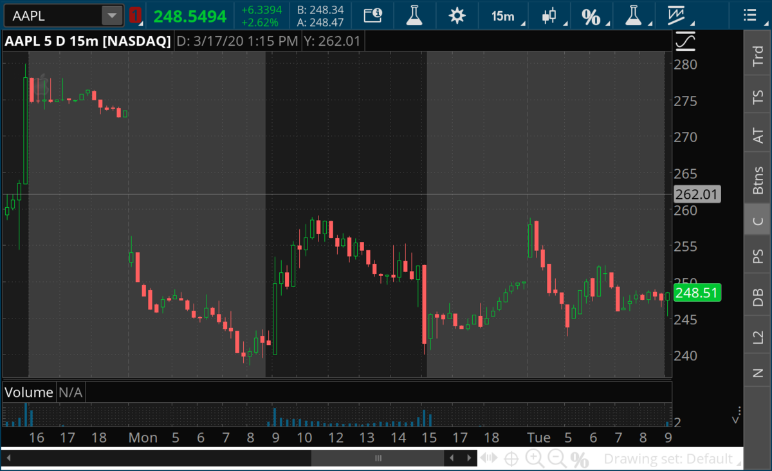Screen dimensions: 772x471
Task: Click the green 248.51 last price label
Action: click(x=697, y=293)
